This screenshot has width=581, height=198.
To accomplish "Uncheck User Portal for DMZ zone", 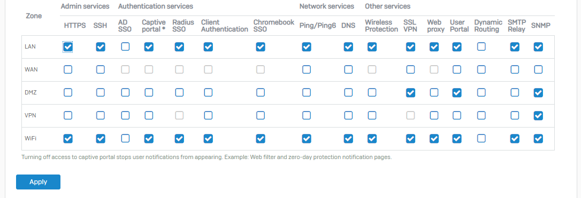I will pyautogui.click(x=457, y=93).
